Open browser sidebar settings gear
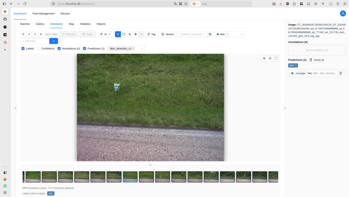 click(5, 193)
